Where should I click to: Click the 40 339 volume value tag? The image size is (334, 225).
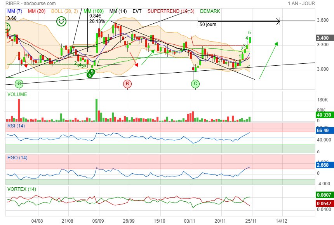tap(323, 115)
